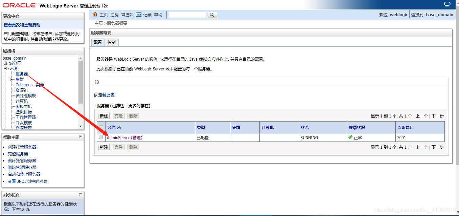
Task: Click lower 克隆 button below table
Action: [118, 147]
